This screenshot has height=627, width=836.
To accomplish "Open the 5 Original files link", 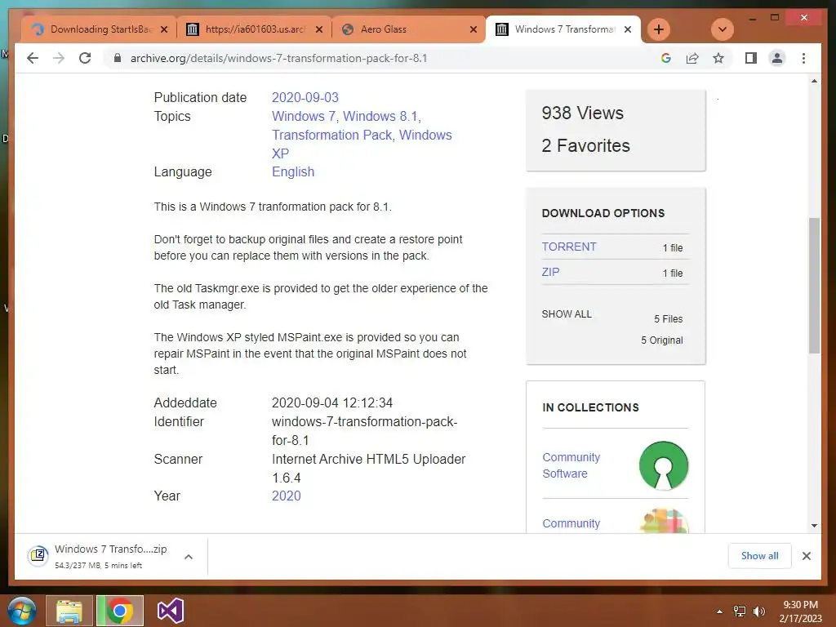I will click(661, 340).
